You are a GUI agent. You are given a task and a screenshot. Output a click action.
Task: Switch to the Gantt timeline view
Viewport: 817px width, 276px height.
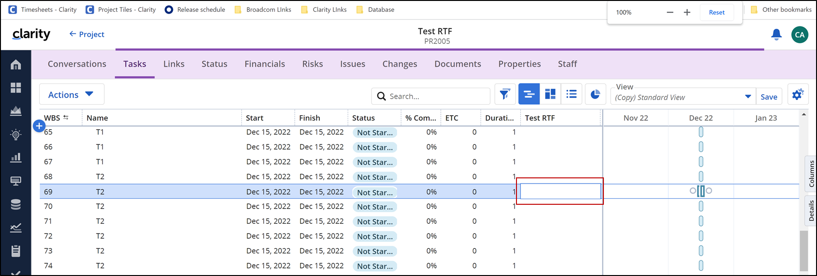[529, 94]
